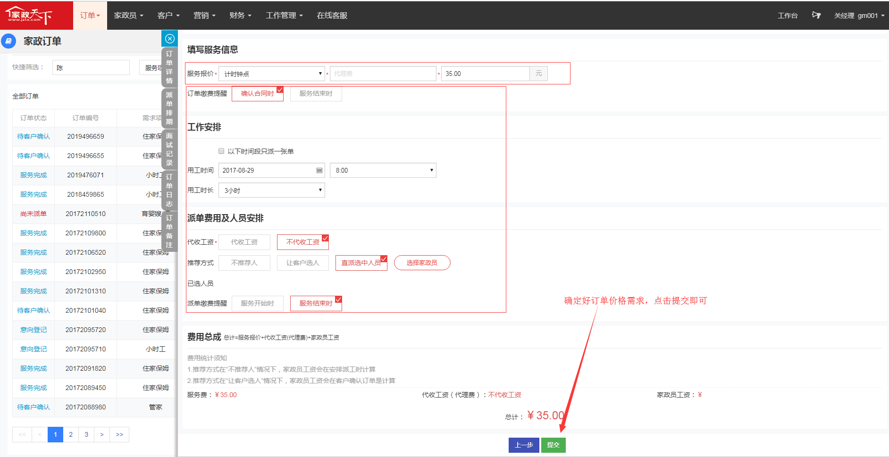
Task: Click order number 20172109800
Action: coord(85,233)
